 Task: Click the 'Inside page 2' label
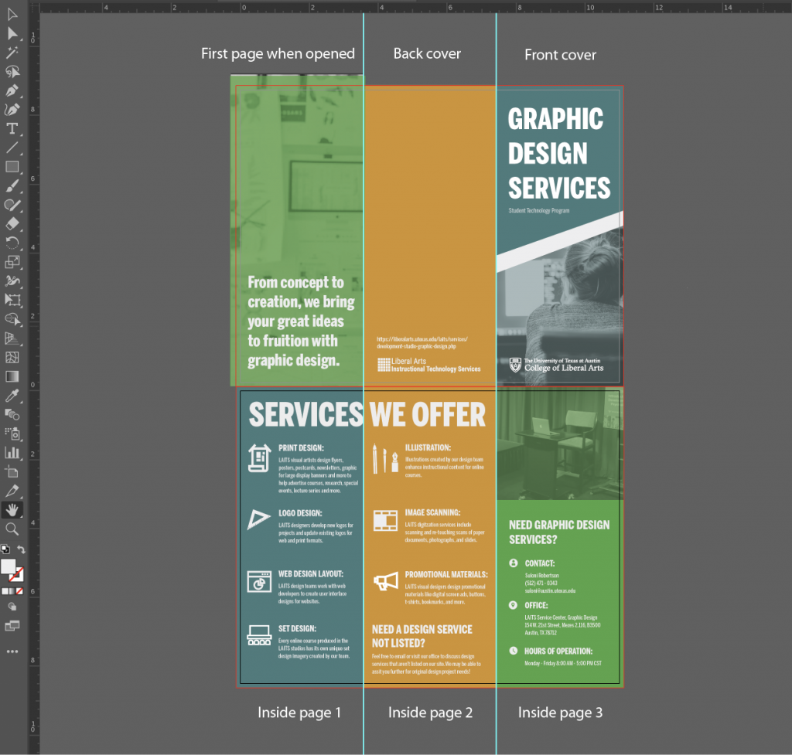430,712
